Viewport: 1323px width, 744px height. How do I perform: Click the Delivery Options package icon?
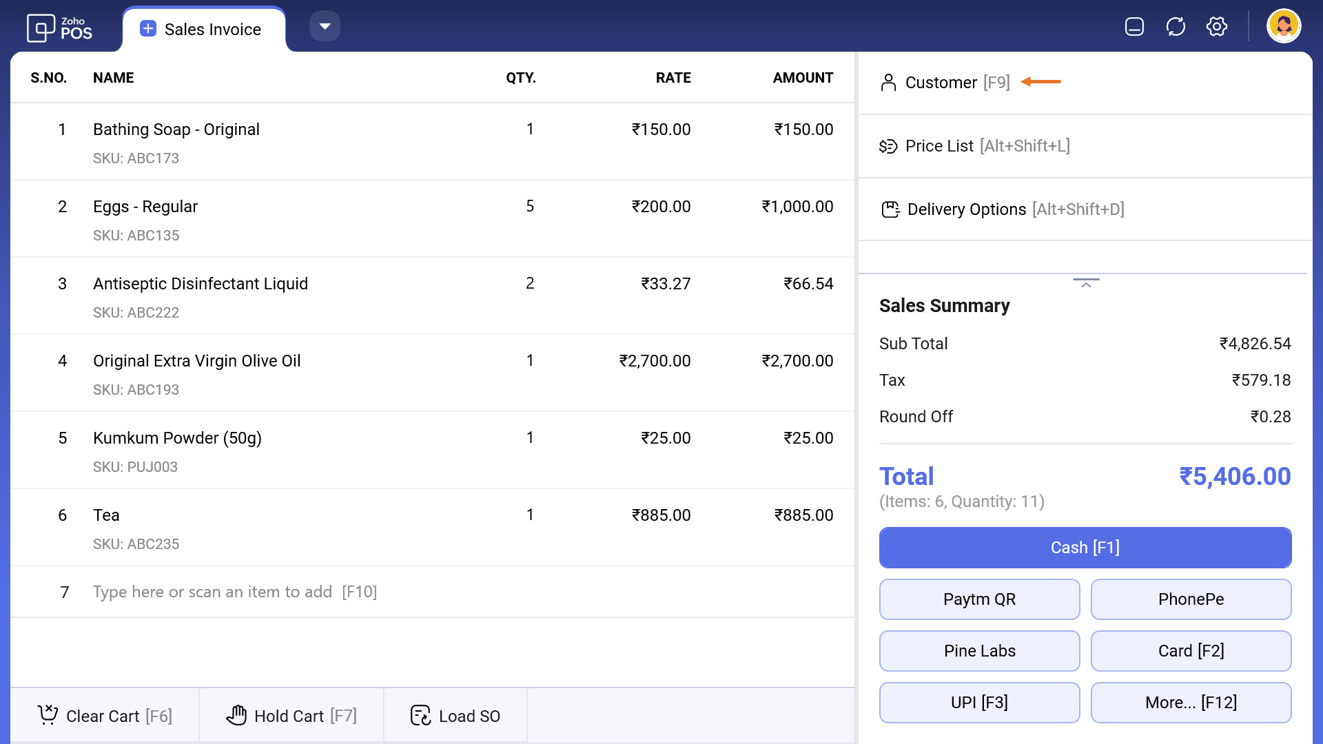(890, 209)
